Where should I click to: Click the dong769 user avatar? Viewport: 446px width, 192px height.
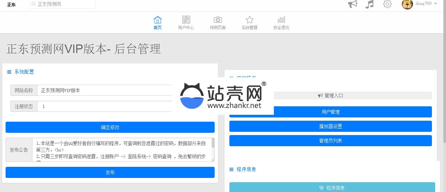coord(407,4)
